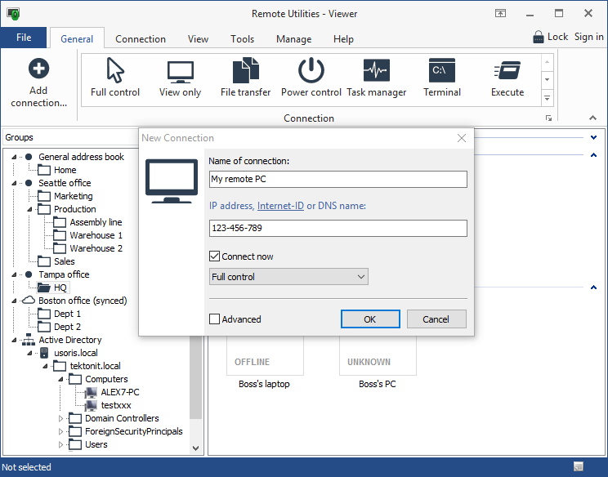
Task: Launch the Power control tool
Action: point(311,71)
